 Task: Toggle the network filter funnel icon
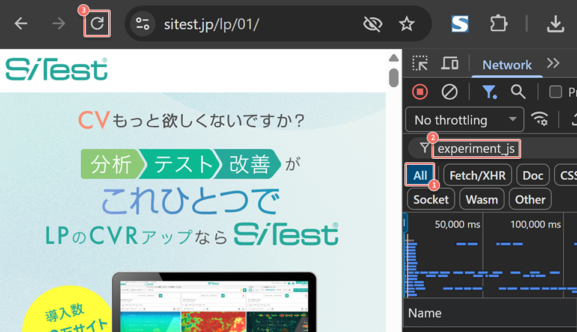[489, 91]
